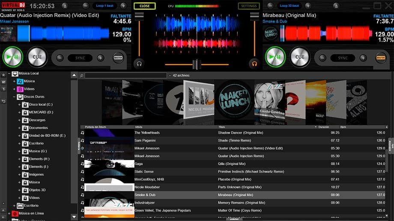Viewport: 394px width, 221px height.
Task: Click the folder tree scroll-down arrow
Action: [74, 217]
